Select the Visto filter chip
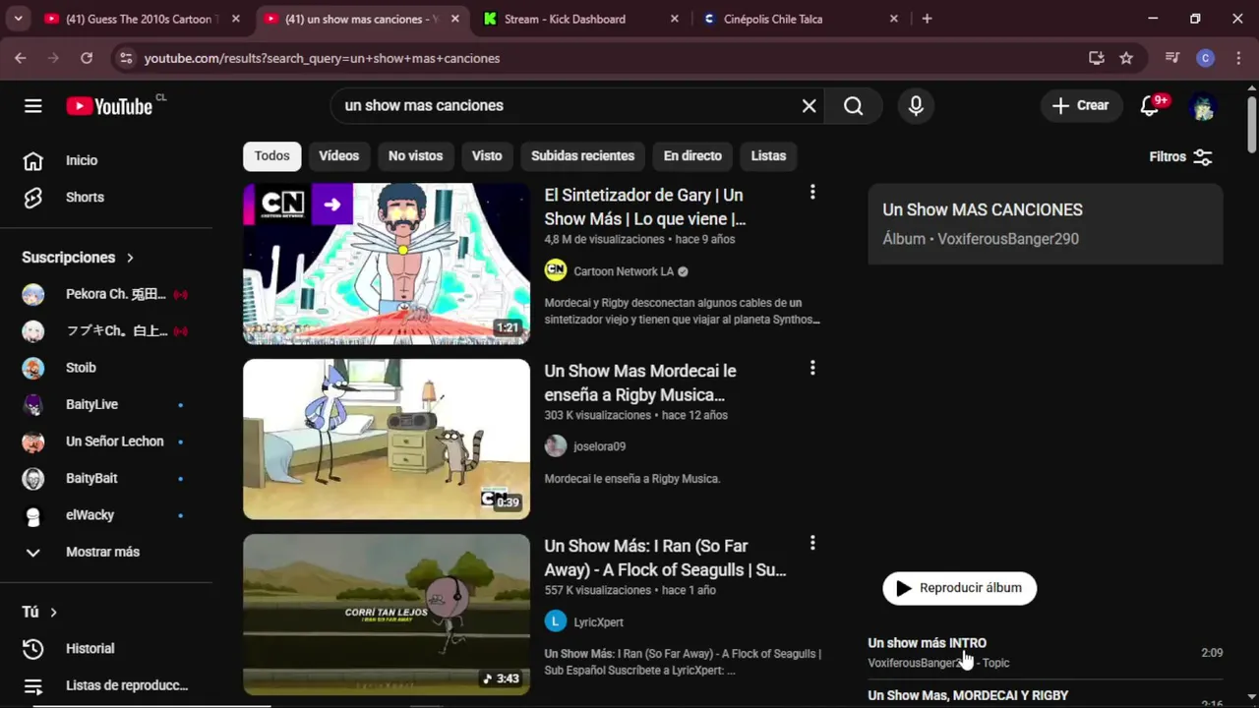The width and height of the screenshot is (1259, 708). [487, 155]
